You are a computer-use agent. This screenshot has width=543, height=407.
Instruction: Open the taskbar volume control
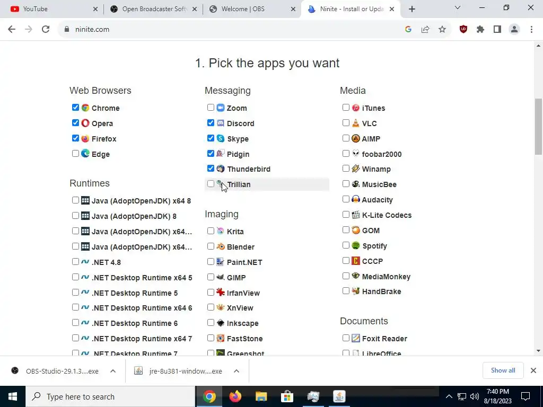pos(475,396)
